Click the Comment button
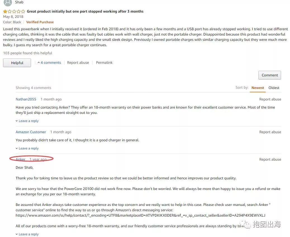Viewport: 290px width, 237px height. point(270,75)
